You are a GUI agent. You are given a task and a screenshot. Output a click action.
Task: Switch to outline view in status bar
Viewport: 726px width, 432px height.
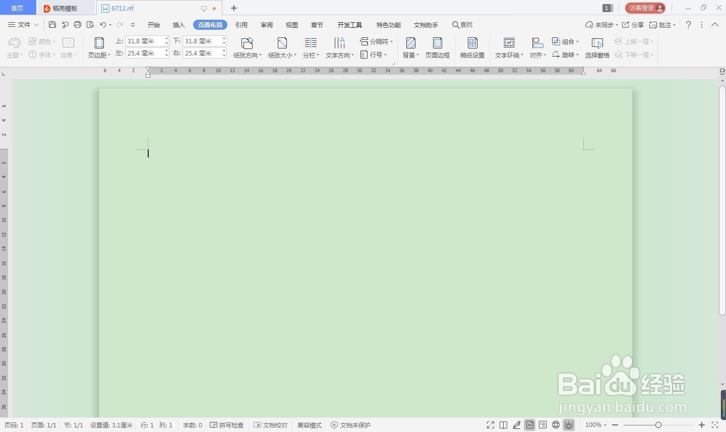[542, 425]
